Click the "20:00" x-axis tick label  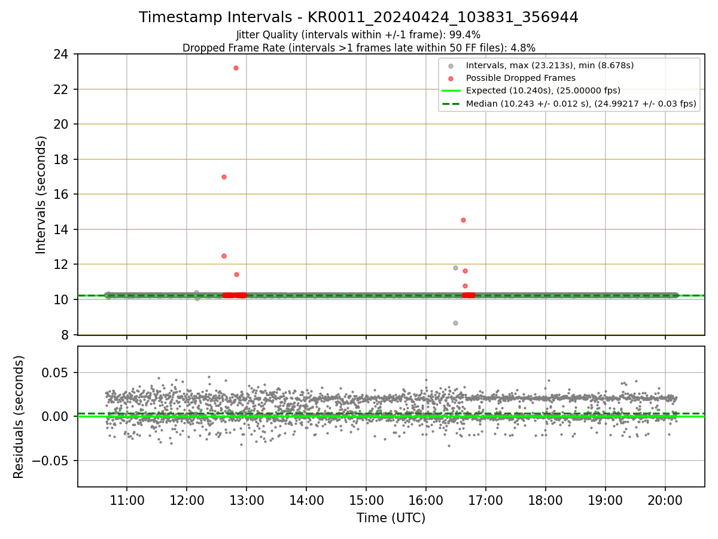(x=665, y=500)
